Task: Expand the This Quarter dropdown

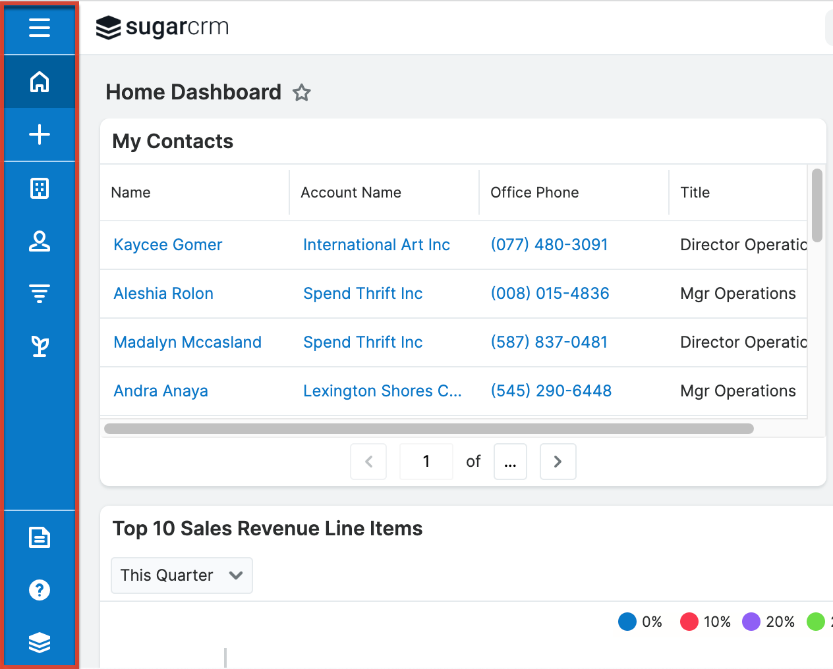Action: 182,575
